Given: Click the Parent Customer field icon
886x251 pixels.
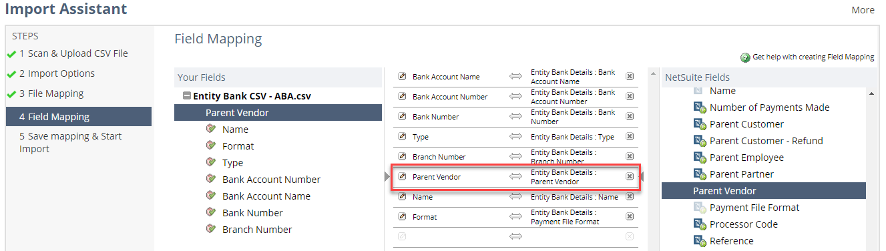Looking at the screenshot, I should pyautogui.click(x=699, y=124).
